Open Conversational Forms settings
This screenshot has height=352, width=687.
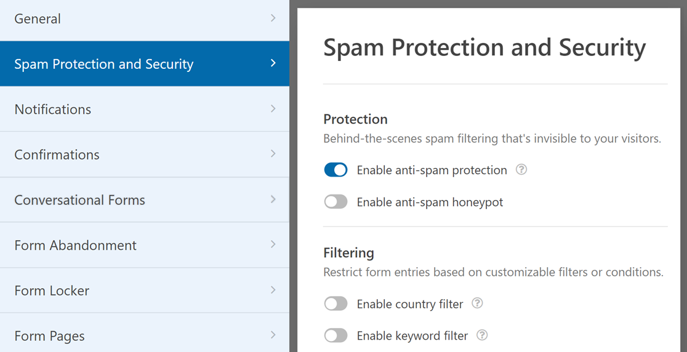tap(80, 200)
